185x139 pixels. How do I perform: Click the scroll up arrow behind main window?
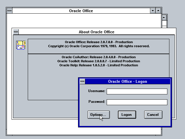[x=164, y=18]
